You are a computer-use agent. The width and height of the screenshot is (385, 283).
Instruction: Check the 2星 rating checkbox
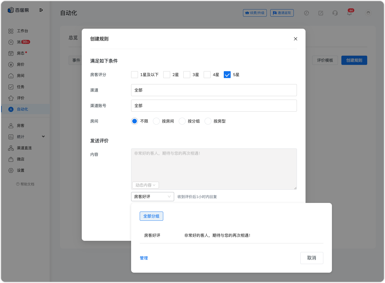tap(167, 75)
